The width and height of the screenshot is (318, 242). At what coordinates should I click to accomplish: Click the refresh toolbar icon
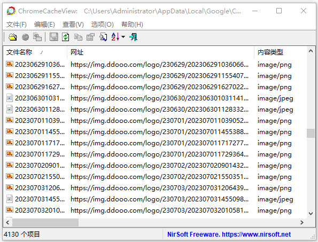click(66, 37)
